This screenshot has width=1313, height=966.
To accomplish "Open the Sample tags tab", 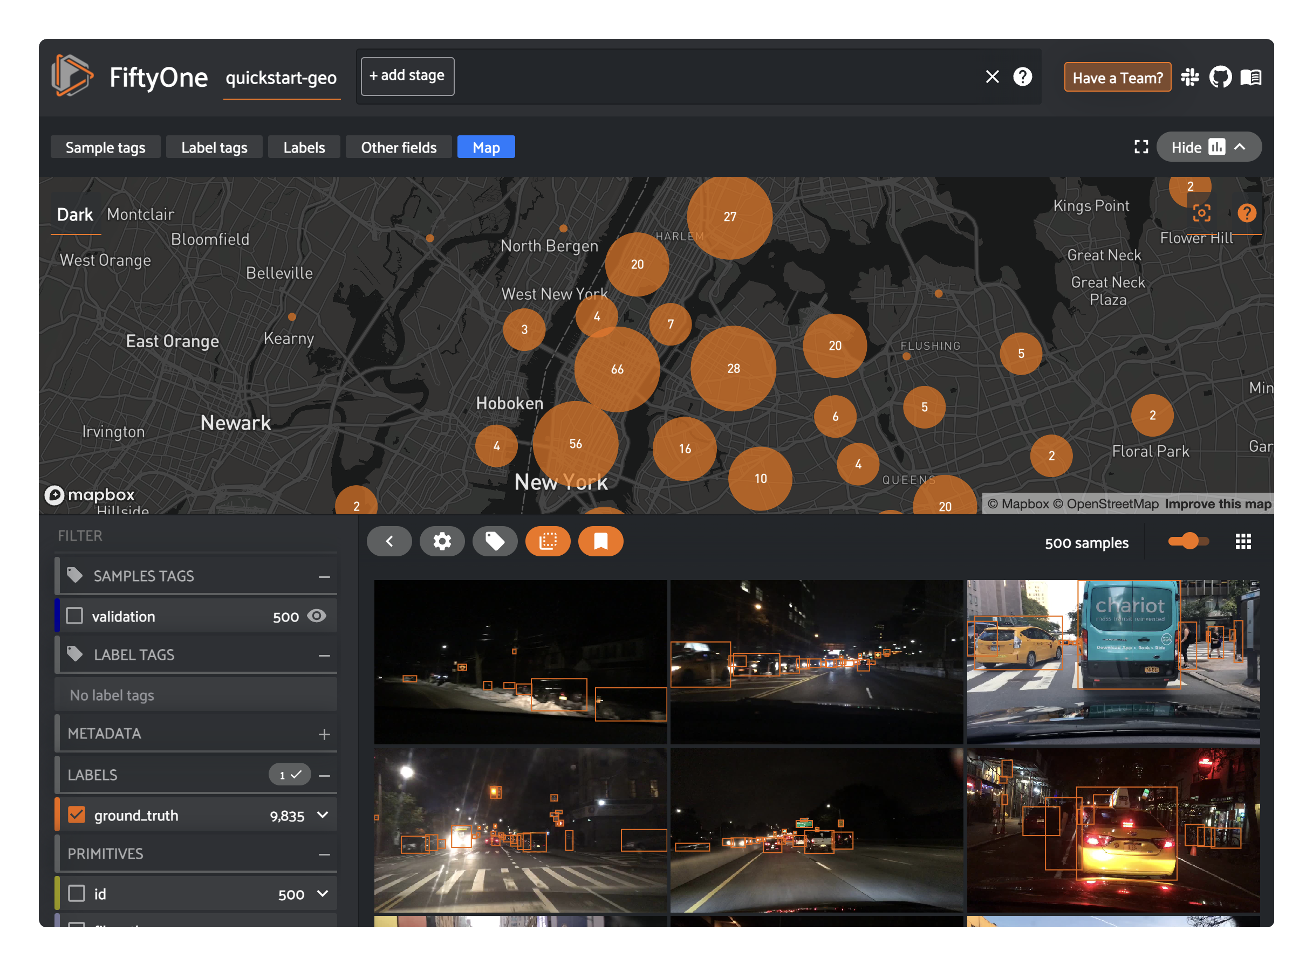I will point(105,147).
